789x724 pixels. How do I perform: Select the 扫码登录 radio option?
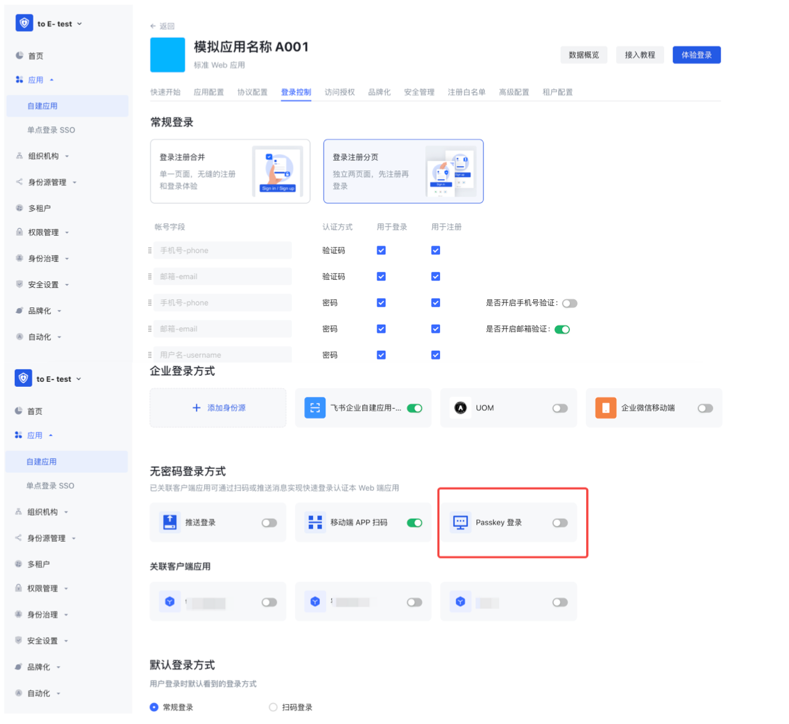tap(273, 707)
